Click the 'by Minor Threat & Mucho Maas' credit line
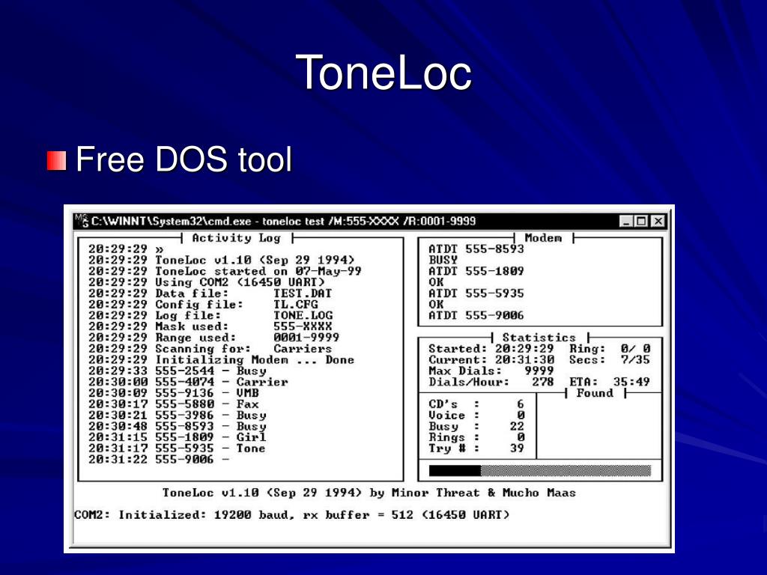This screenshot has width=767, height=575. tap(473, 493)
